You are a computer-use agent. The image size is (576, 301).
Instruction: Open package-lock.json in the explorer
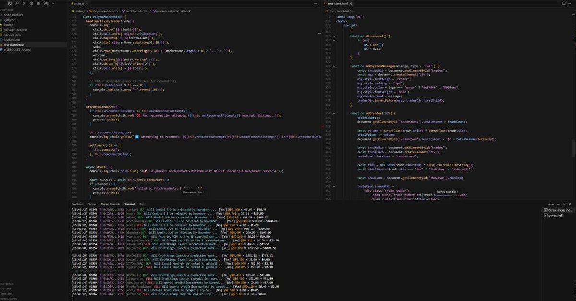15,30
